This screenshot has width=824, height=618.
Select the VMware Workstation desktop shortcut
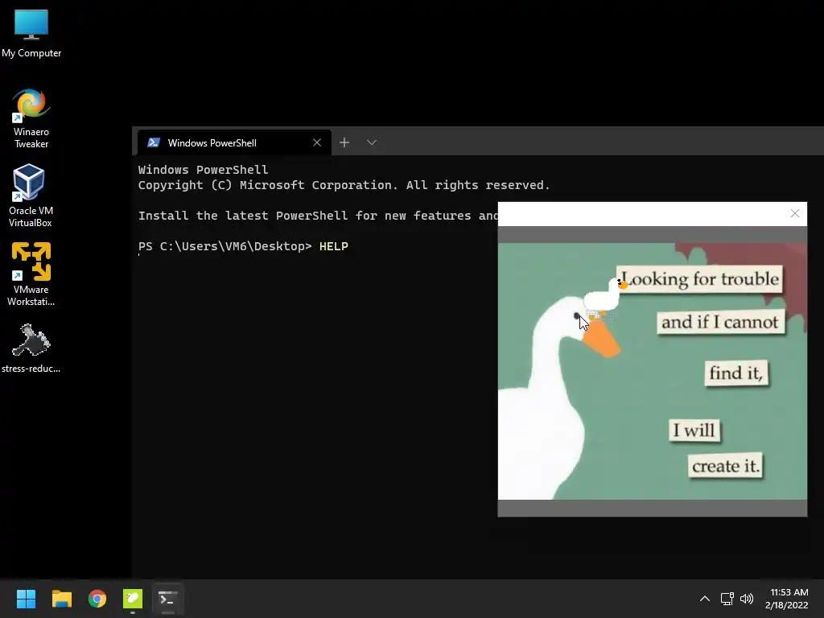(x=31, y=274)
